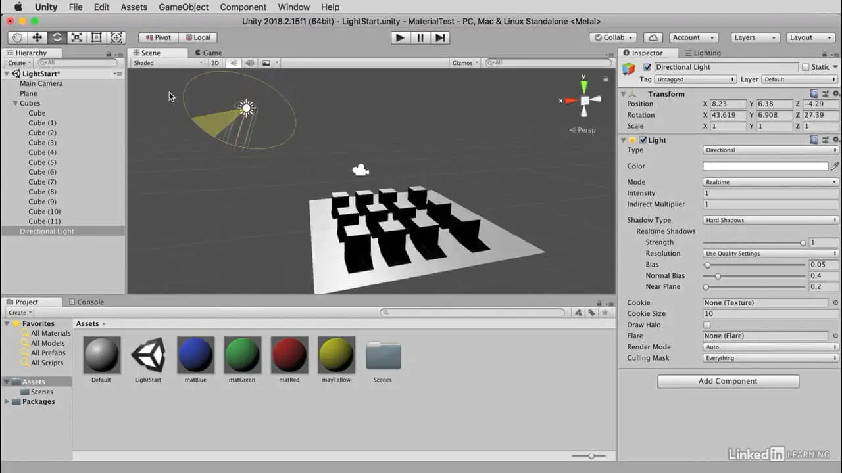Open the Component menu

tap(243, 7)
